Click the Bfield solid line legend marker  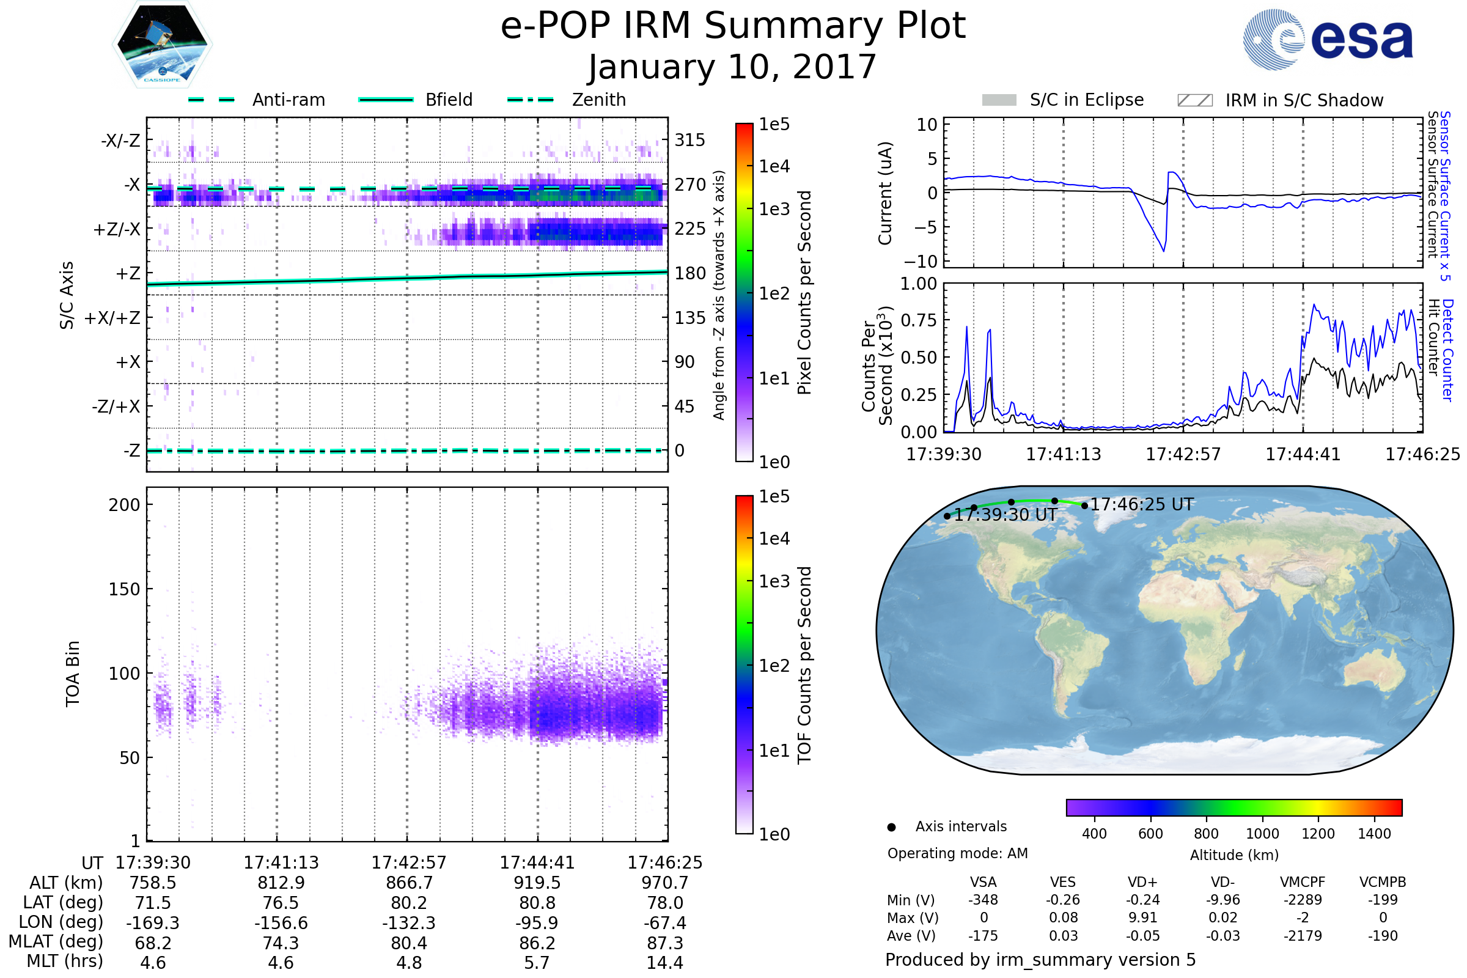pyautogui.click(x=386, y=100)
